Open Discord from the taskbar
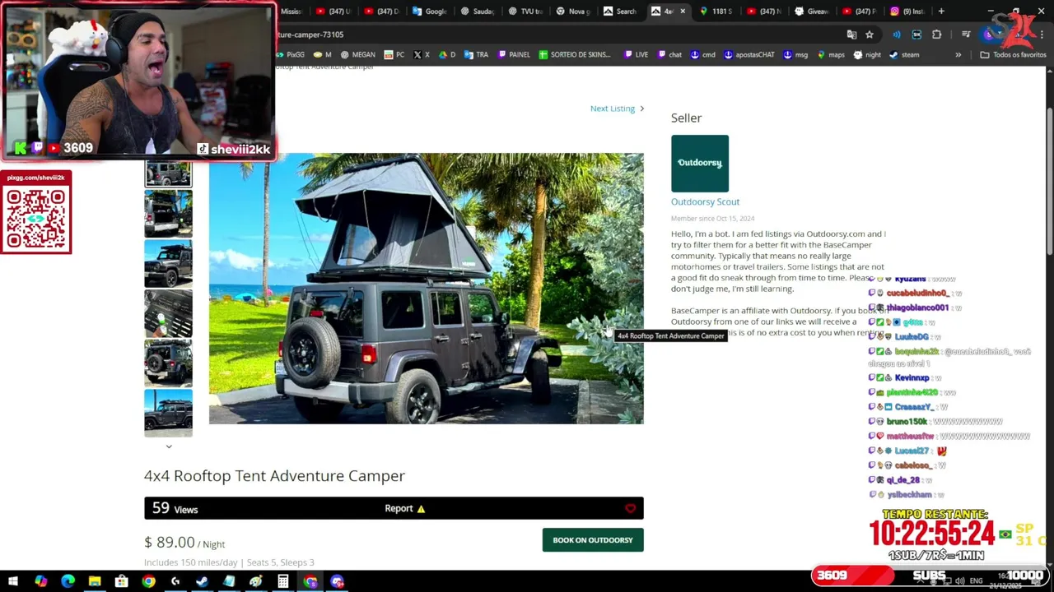 tap(337, 581)
